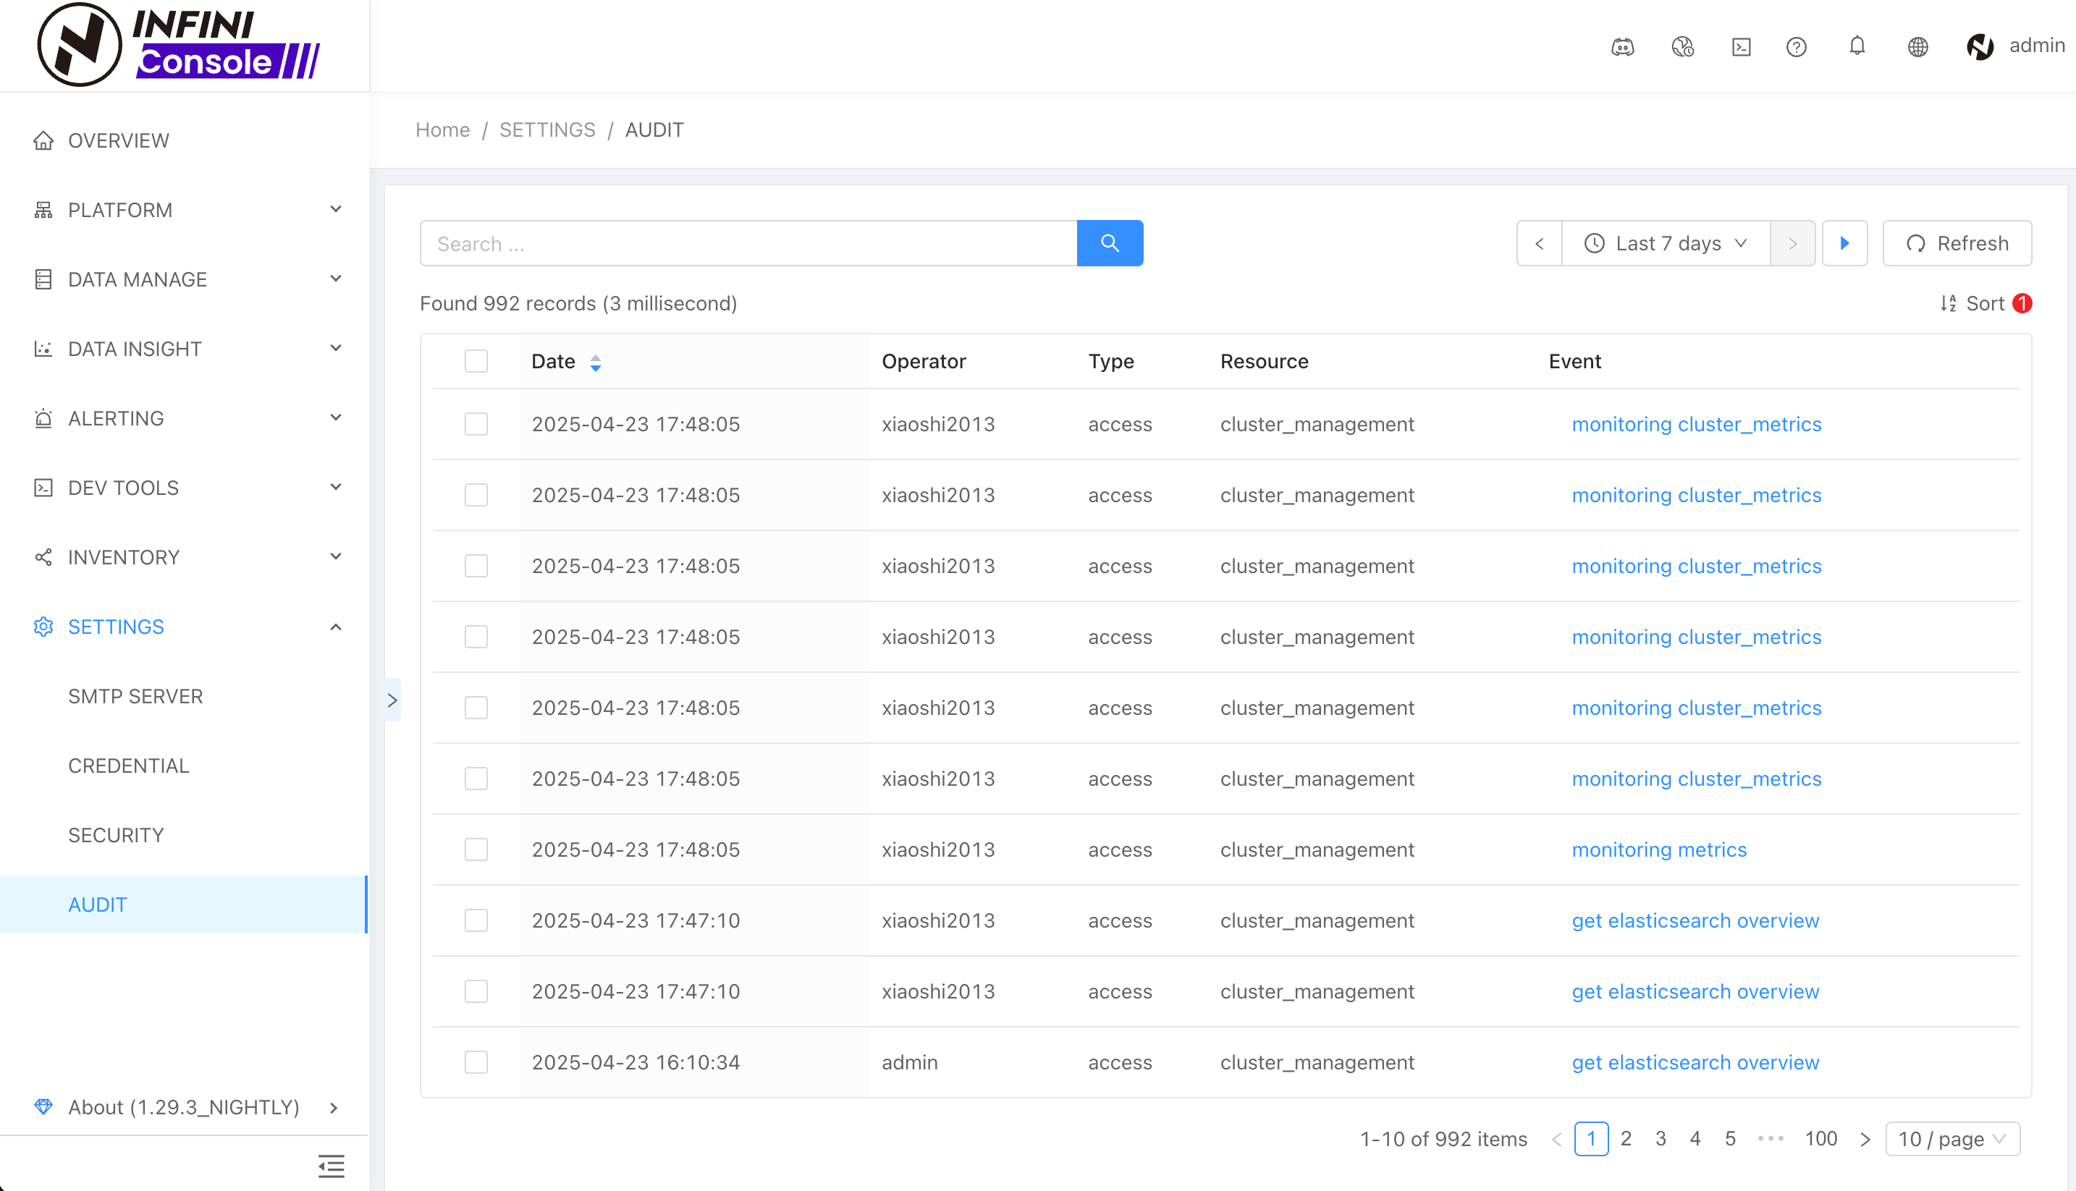2076x1191 pixels.
Task: Open the monitoring metrics event link
Action: [x=1658, y=849]
